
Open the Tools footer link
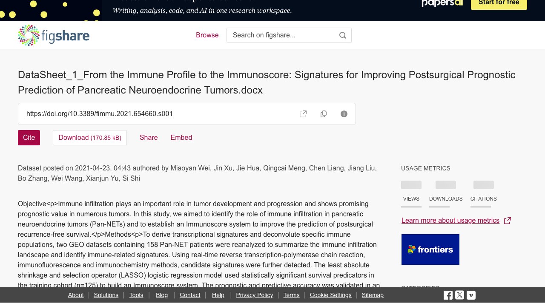[136, 295]
